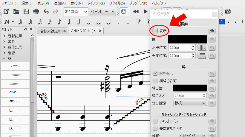Screen dimensions: 245x137
Task: Select voice 3 button
Action: (235, 21)
